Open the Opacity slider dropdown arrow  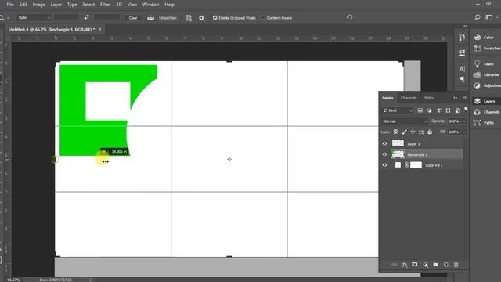point(464,121)
